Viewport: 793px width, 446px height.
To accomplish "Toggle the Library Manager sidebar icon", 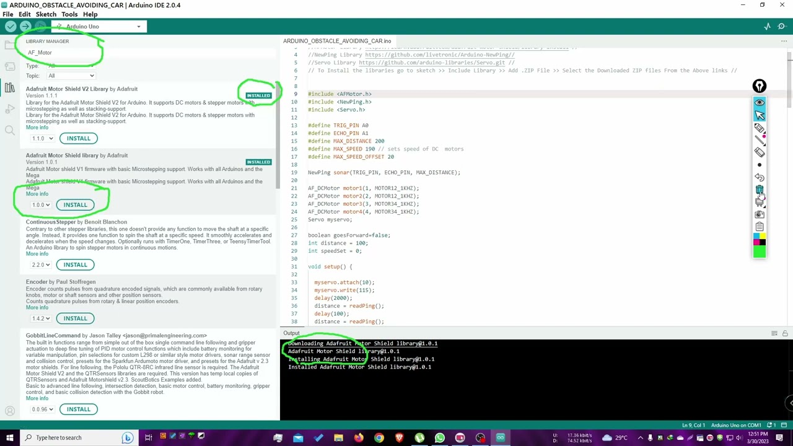I will pos(9,88).
